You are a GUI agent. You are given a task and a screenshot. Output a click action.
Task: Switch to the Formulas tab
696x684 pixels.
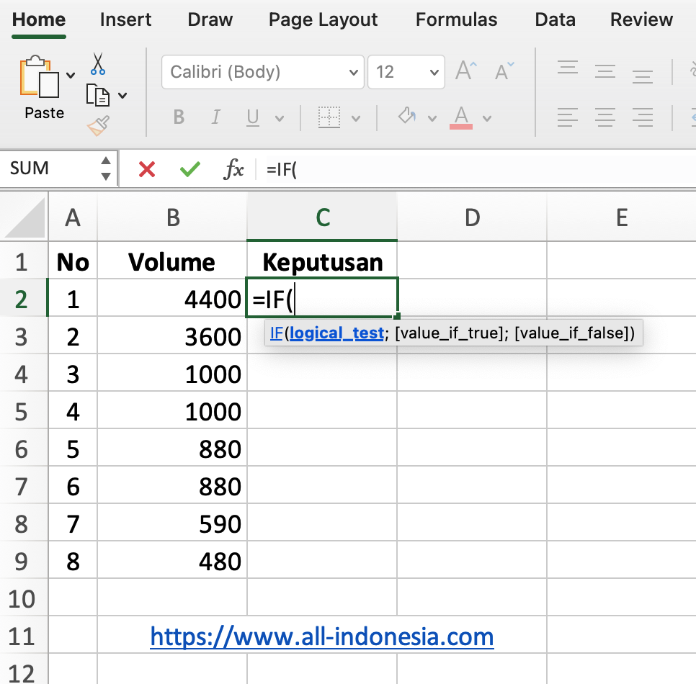[456, 19]
